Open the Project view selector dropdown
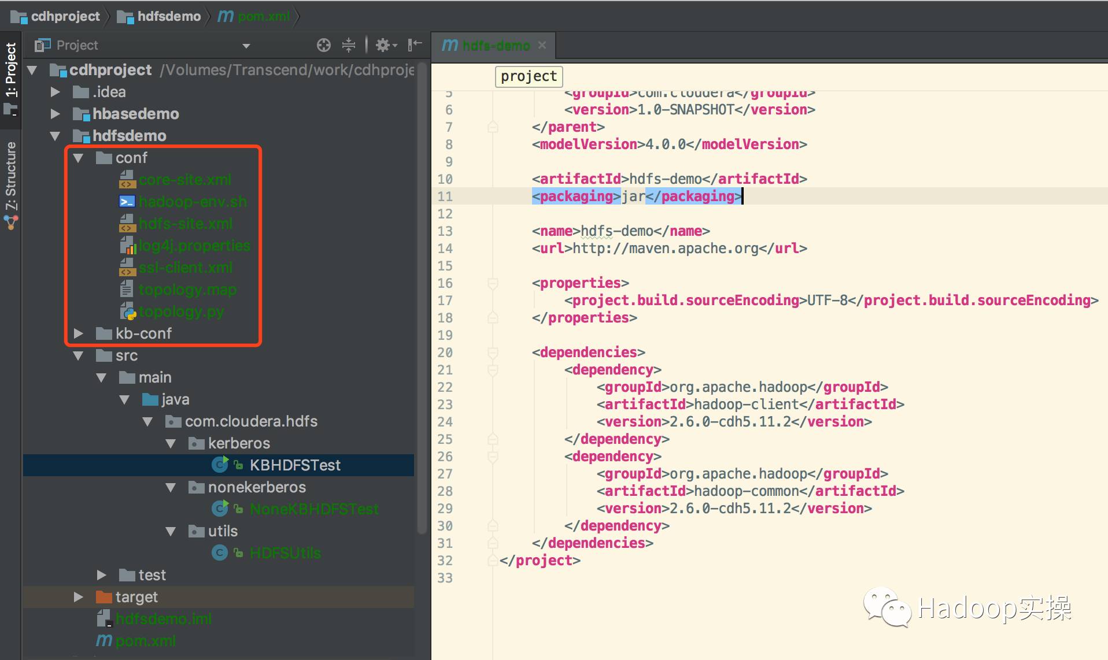 pyautogui.click(x=246, y=46)
